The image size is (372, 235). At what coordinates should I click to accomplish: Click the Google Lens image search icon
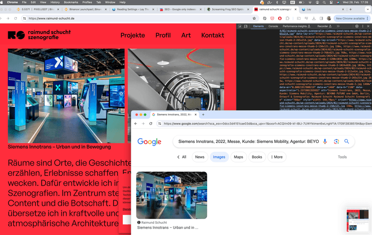tap(336, 141)
